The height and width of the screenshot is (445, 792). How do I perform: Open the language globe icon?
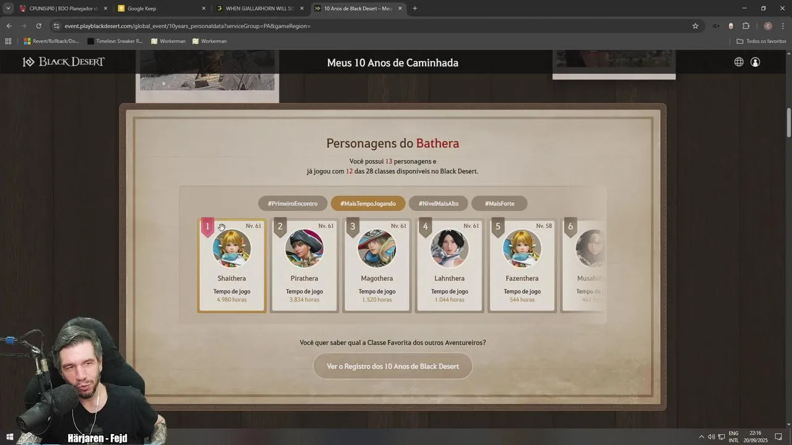(739, 62)
